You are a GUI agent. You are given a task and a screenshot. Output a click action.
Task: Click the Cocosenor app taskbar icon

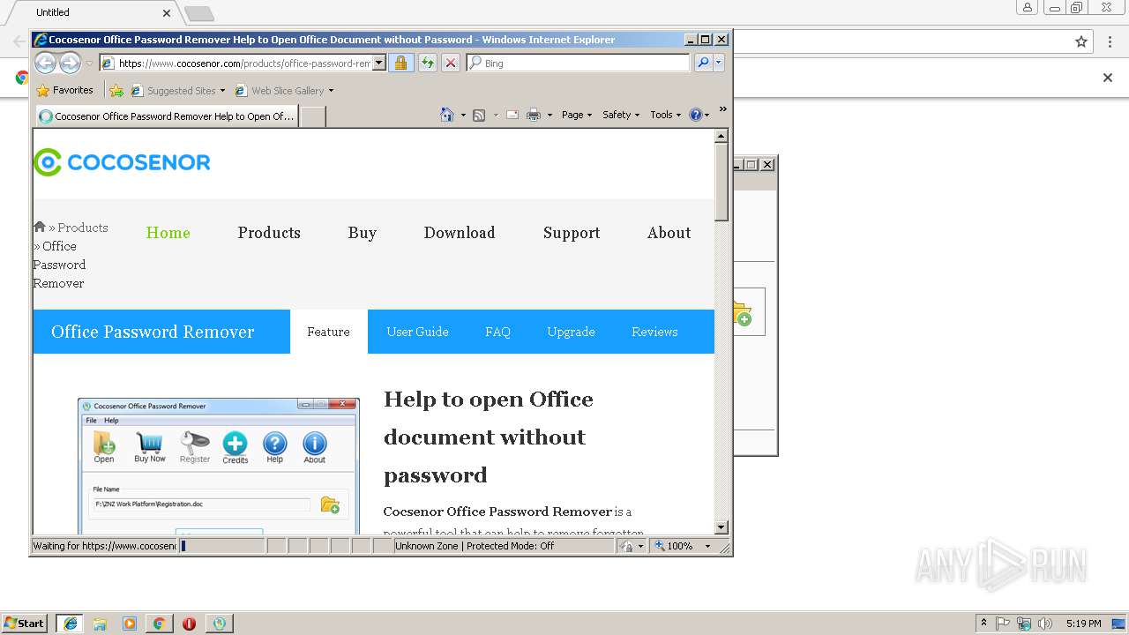pos(219,624)
